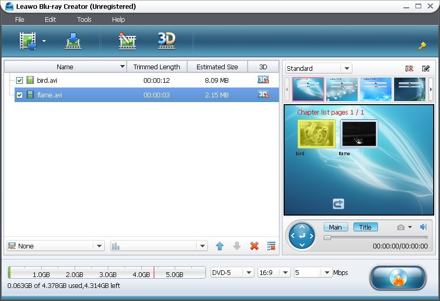This screenshot has height=301, width=440.
Task: Uncheck the flame.avi checkbox
Action: [x=19, y=95]
